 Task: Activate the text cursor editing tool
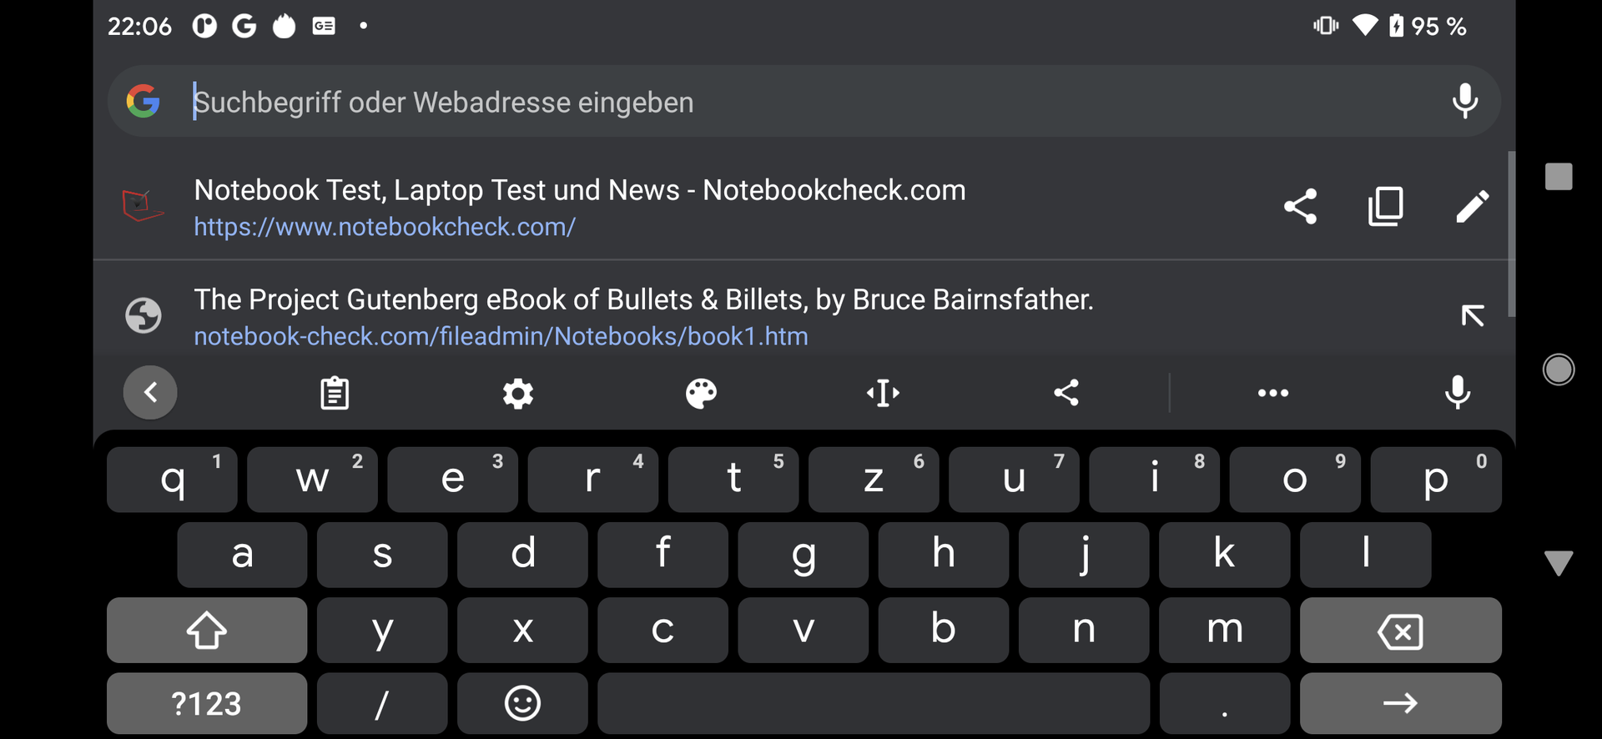tap(883, 393)
